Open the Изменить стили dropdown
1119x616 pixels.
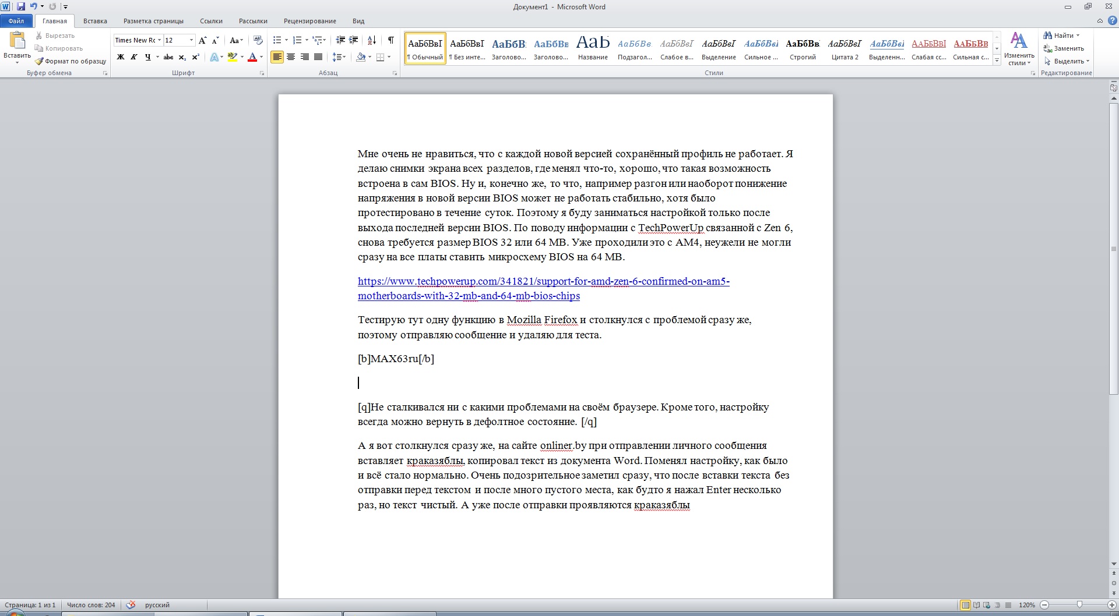(1019, 49)
